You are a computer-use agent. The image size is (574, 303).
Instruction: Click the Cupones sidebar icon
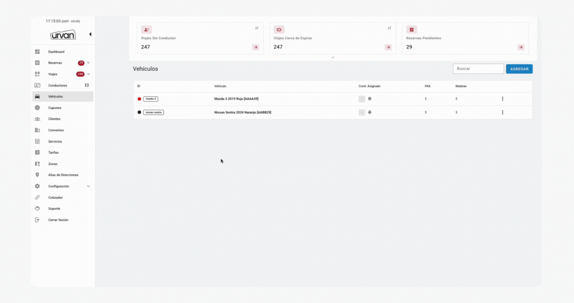37,108
